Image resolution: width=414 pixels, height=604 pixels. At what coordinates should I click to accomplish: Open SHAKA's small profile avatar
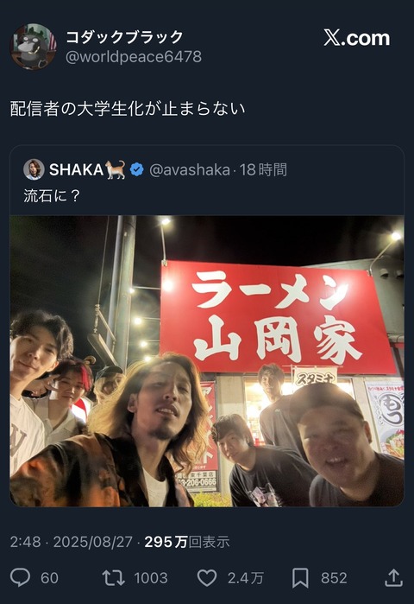34,169
